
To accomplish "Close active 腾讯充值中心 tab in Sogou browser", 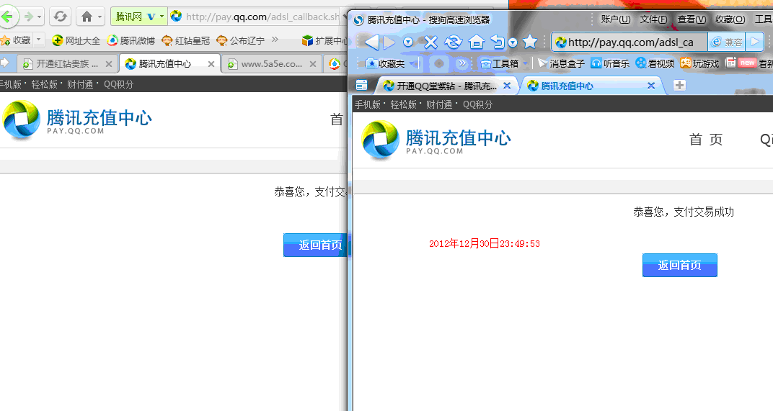I will tap(651, 86).
